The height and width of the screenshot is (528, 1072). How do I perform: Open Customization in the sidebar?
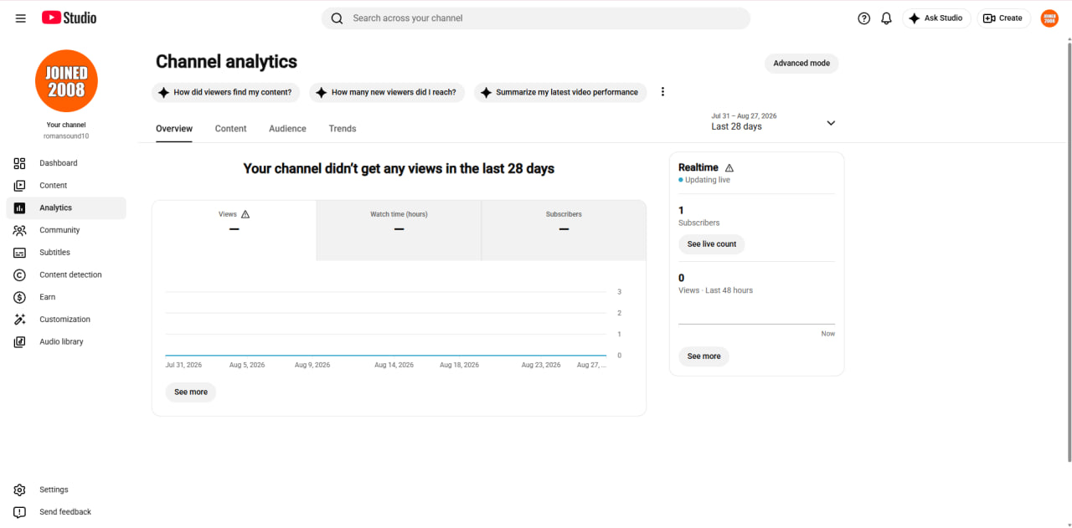(x=66, y=320)
